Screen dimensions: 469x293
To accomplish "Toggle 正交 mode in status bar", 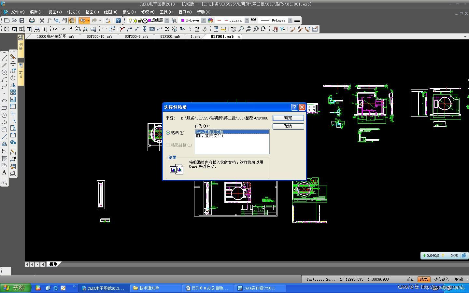I will [410, 279].
